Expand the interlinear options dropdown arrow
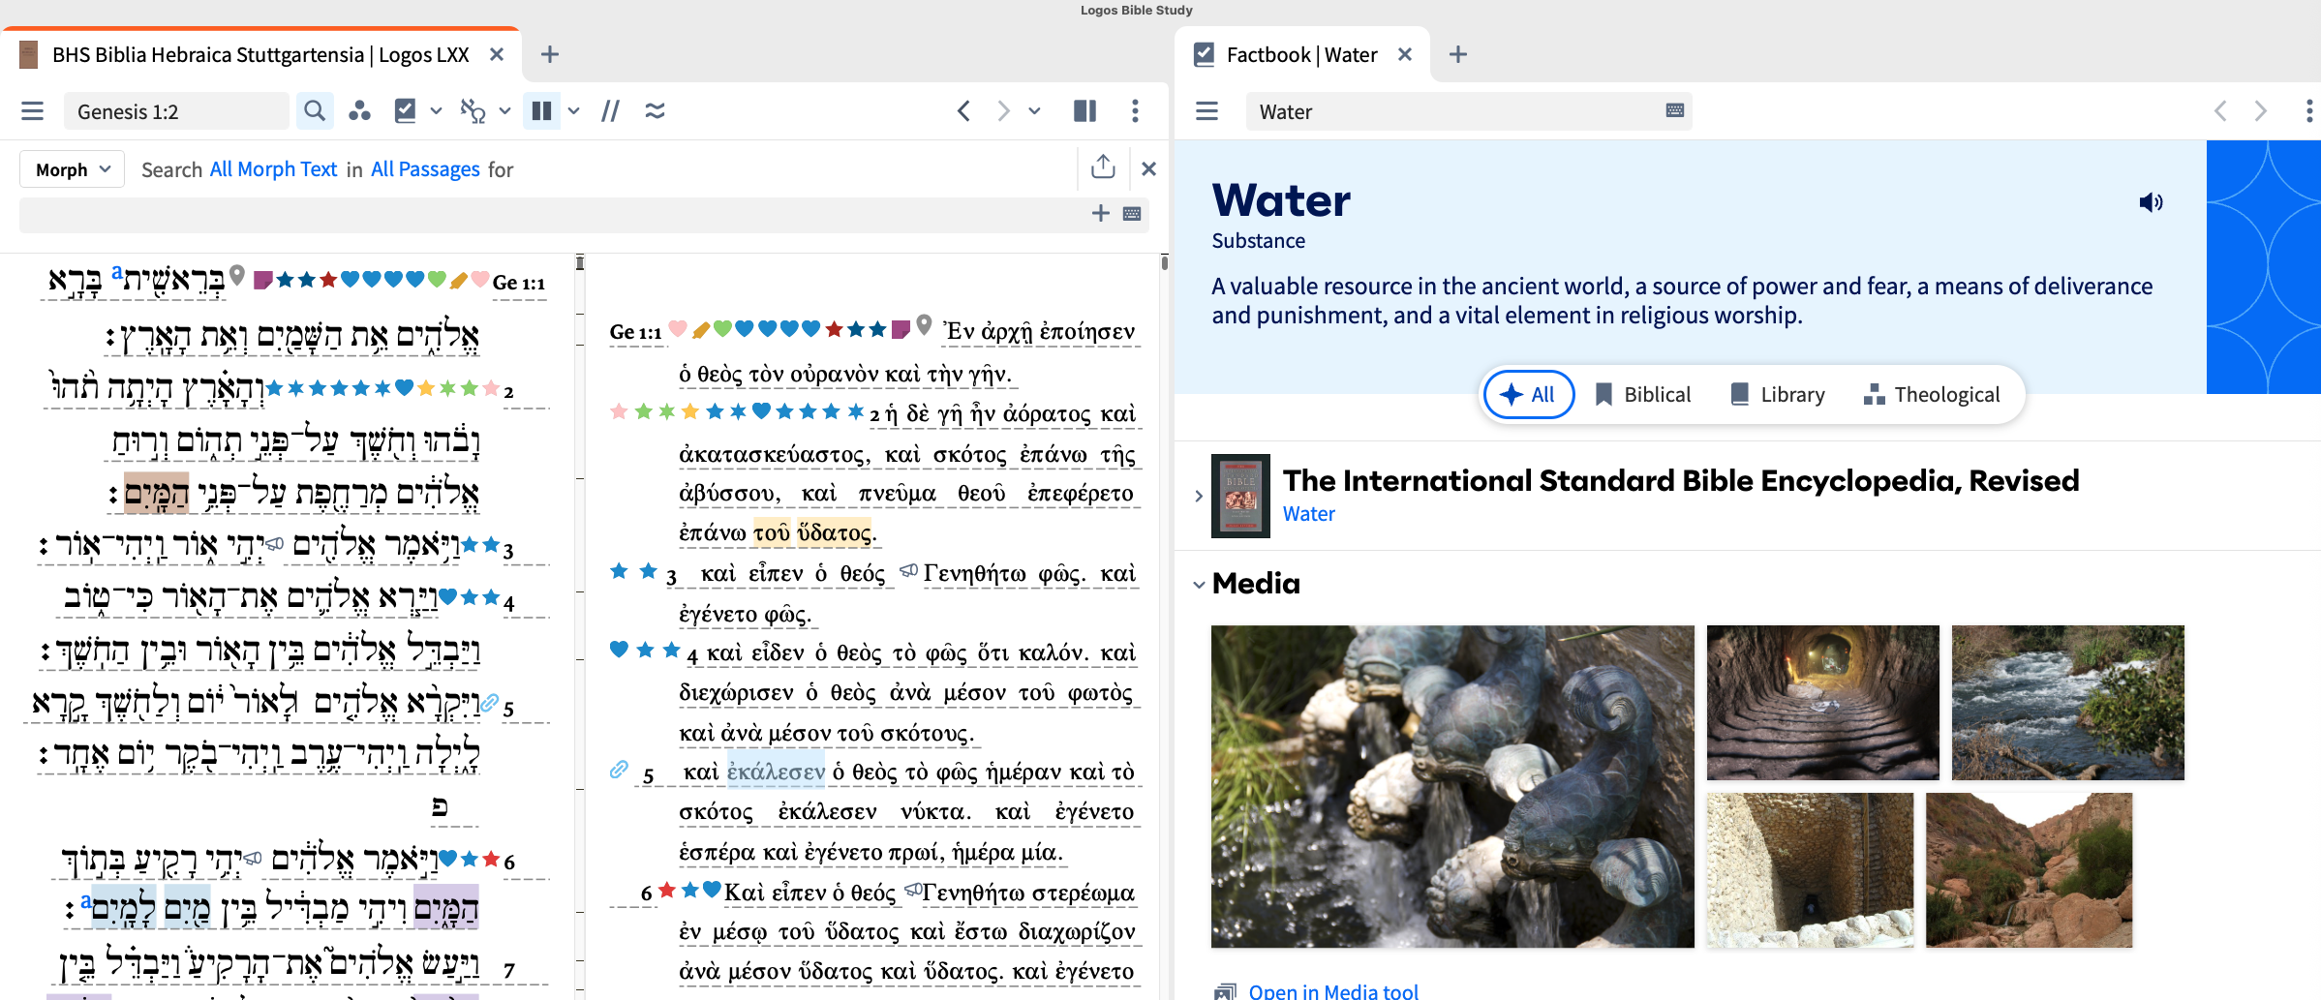 coord(504,111)
